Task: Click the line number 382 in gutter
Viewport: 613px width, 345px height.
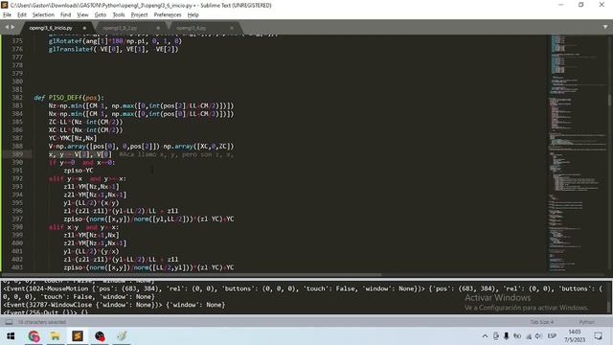Action: click(x=17, y=98)
